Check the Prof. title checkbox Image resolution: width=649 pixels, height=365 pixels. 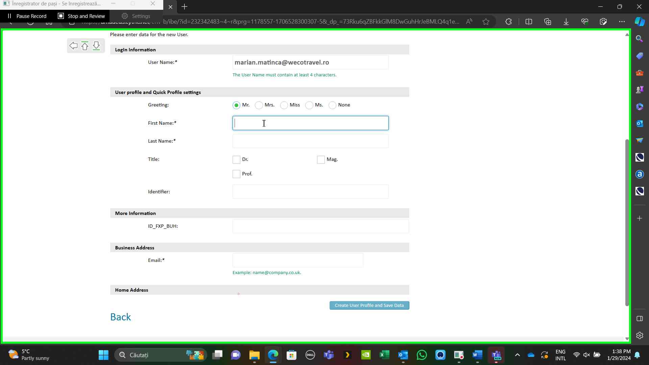236,174
